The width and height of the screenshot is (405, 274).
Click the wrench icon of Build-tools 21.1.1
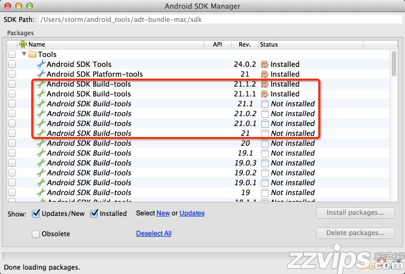(41, 94)
